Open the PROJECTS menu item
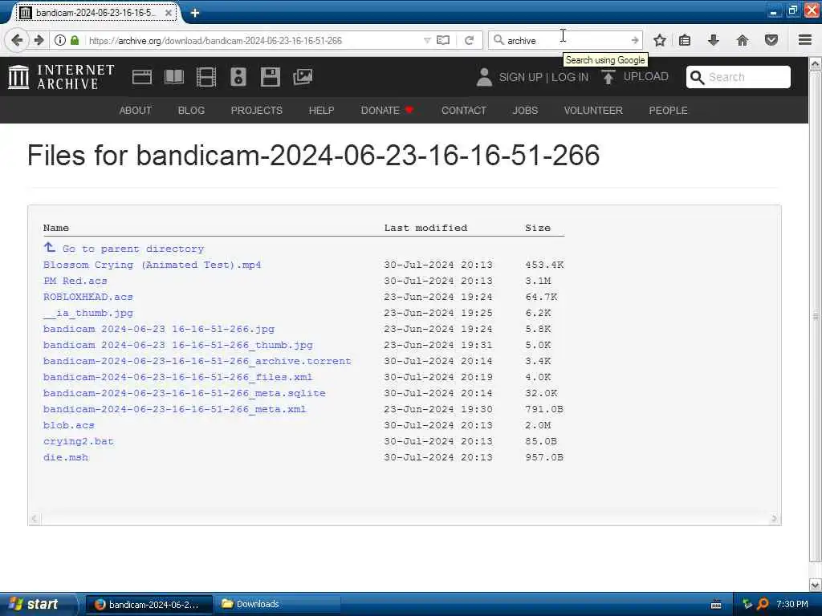 click(256, 111)
